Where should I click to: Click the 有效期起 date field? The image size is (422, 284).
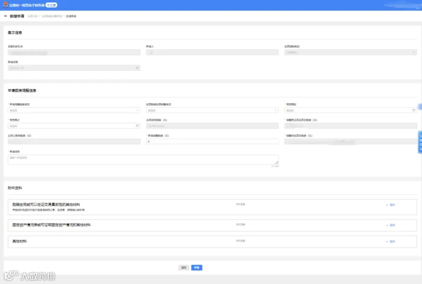350,110
